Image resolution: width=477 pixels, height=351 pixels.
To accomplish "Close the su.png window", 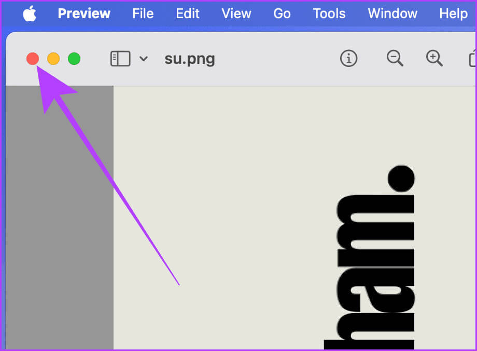I will pyautogui.click(x=33, y=59).
